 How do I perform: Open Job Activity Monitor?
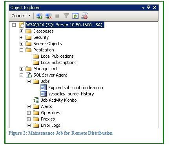click(60, 100)
